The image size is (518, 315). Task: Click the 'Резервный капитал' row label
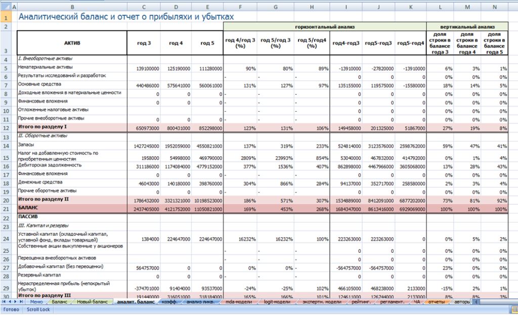pyautogui.click(x=39, y=275)
